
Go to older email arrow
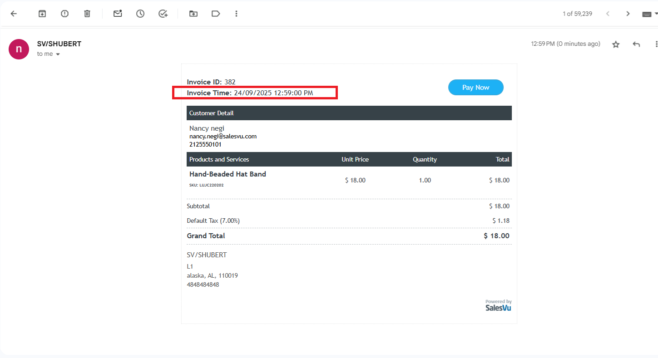tap(628, 14)
